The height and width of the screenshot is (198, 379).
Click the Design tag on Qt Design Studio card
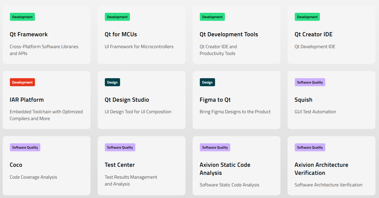[112, 82]
